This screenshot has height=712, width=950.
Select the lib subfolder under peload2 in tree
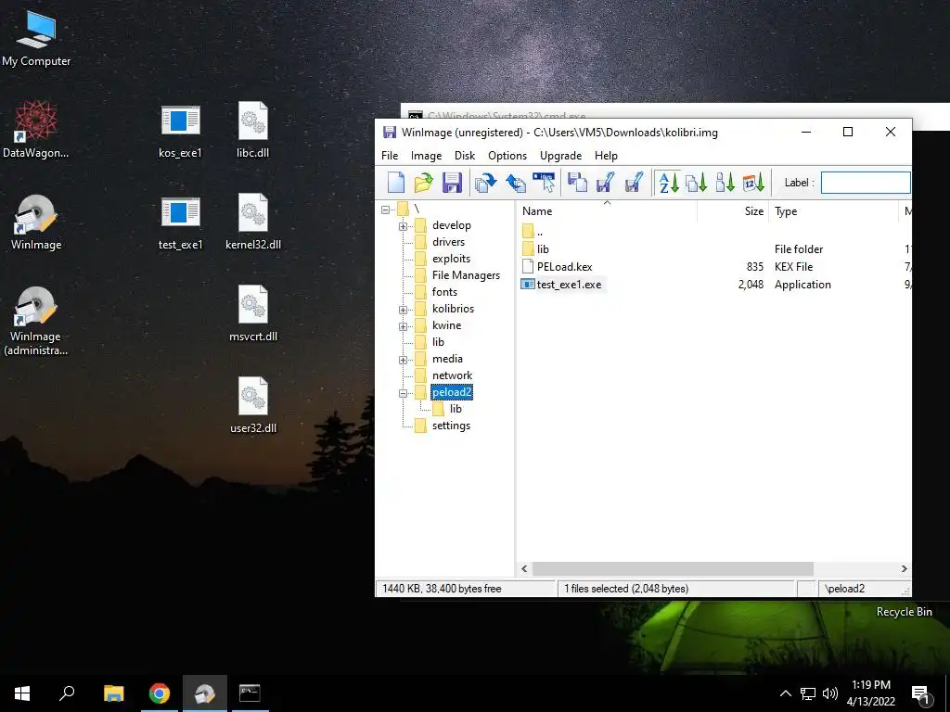click(x=456, y=409)
